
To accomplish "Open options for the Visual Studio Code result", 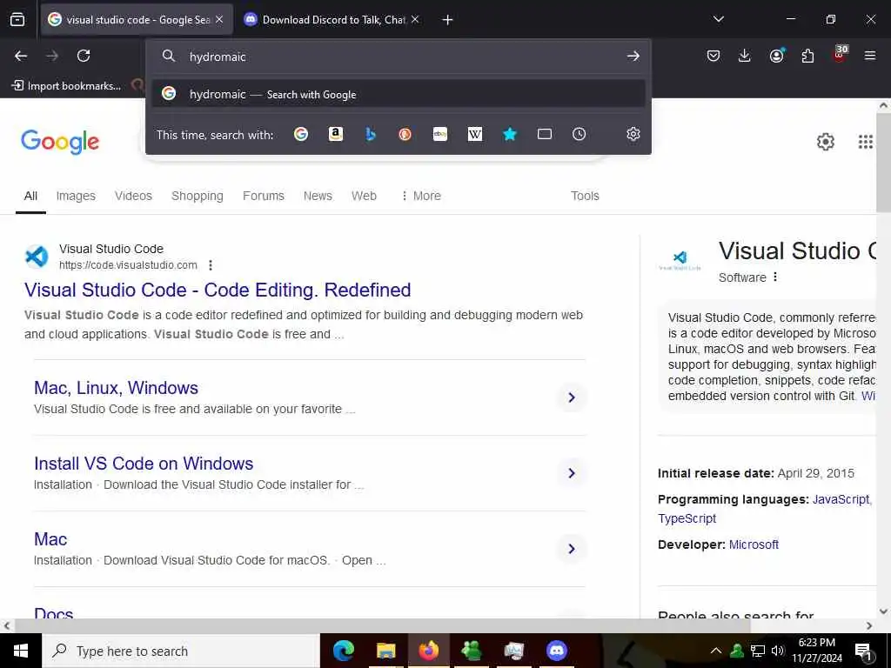I will point(211,265).
